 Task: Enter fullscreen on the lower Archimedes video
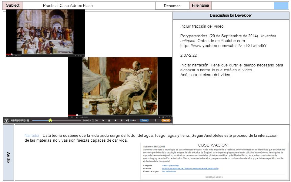(170, 117)
